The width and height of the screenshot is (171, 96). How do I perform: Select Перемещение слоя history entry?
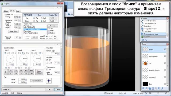pos(154,34)
